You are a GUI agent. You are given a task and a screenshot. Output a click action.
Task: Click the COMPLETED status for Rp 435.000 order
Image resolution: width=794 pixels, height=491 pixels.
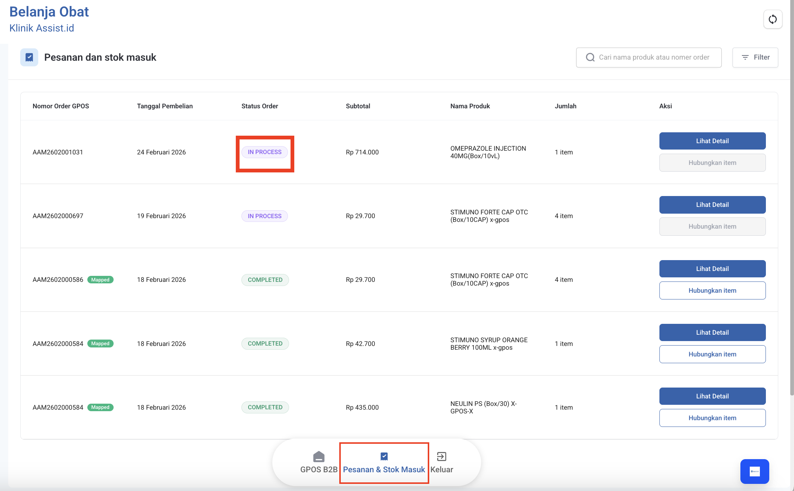[x=265, y=407]
